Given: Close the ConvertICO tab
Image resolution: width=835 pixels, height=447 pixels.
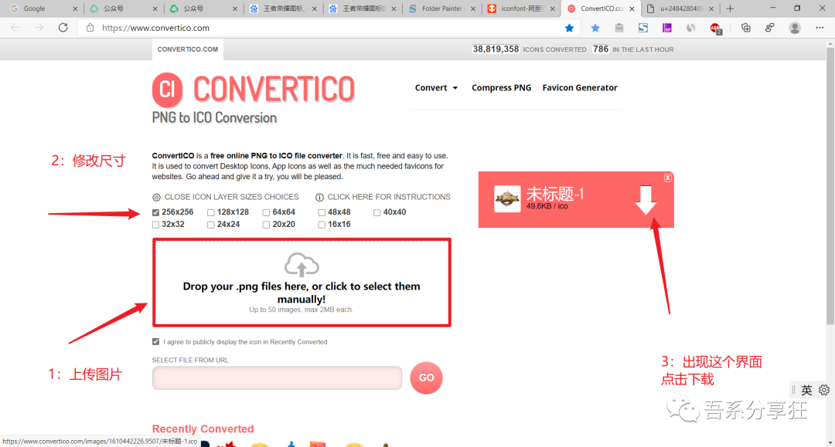Looking at the screenshot, I should pos(632,8).
